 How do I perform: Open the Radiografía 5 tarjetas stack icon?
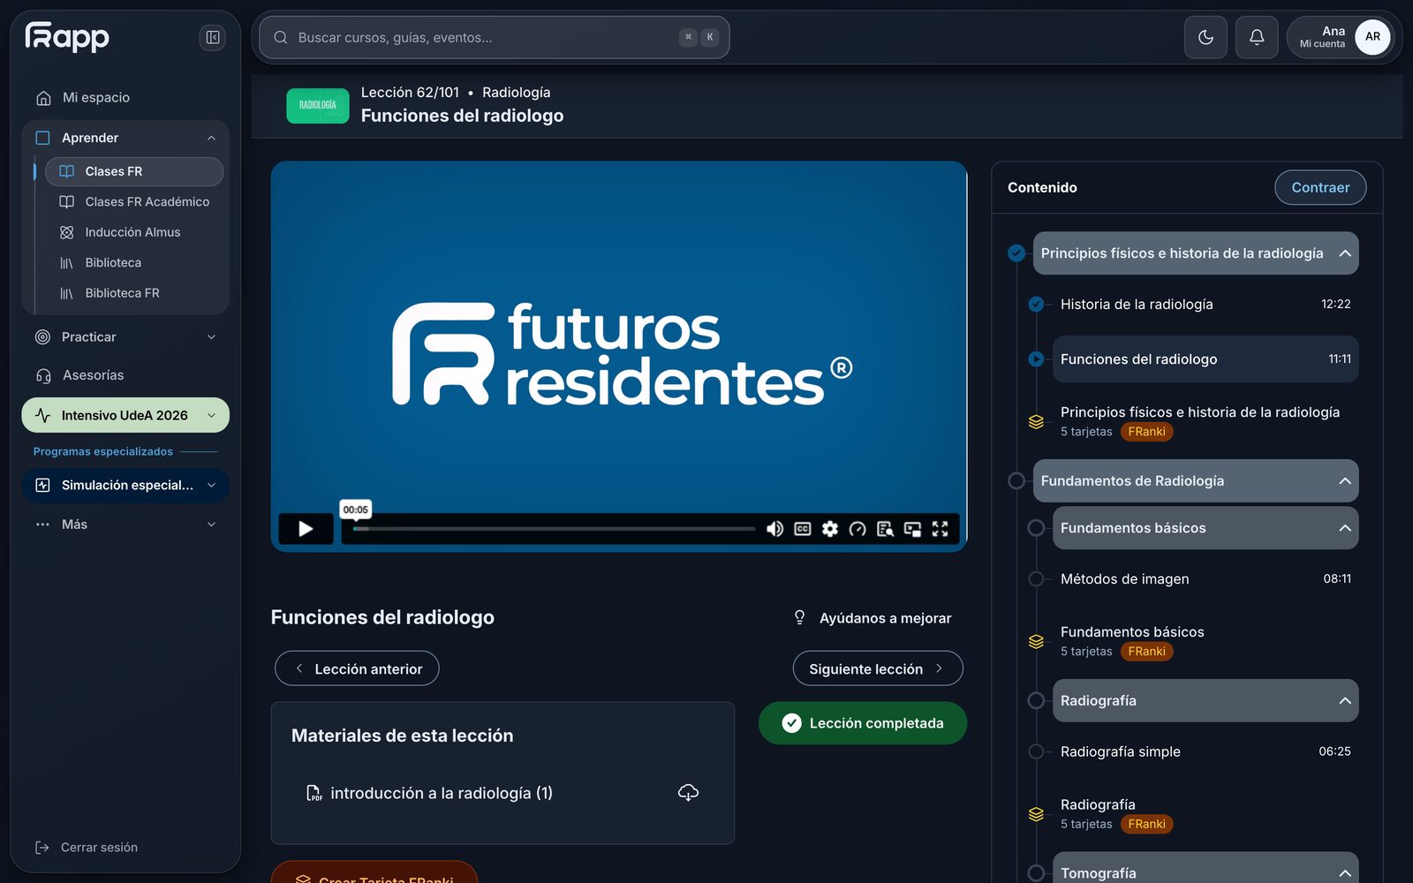[1036, 814]
